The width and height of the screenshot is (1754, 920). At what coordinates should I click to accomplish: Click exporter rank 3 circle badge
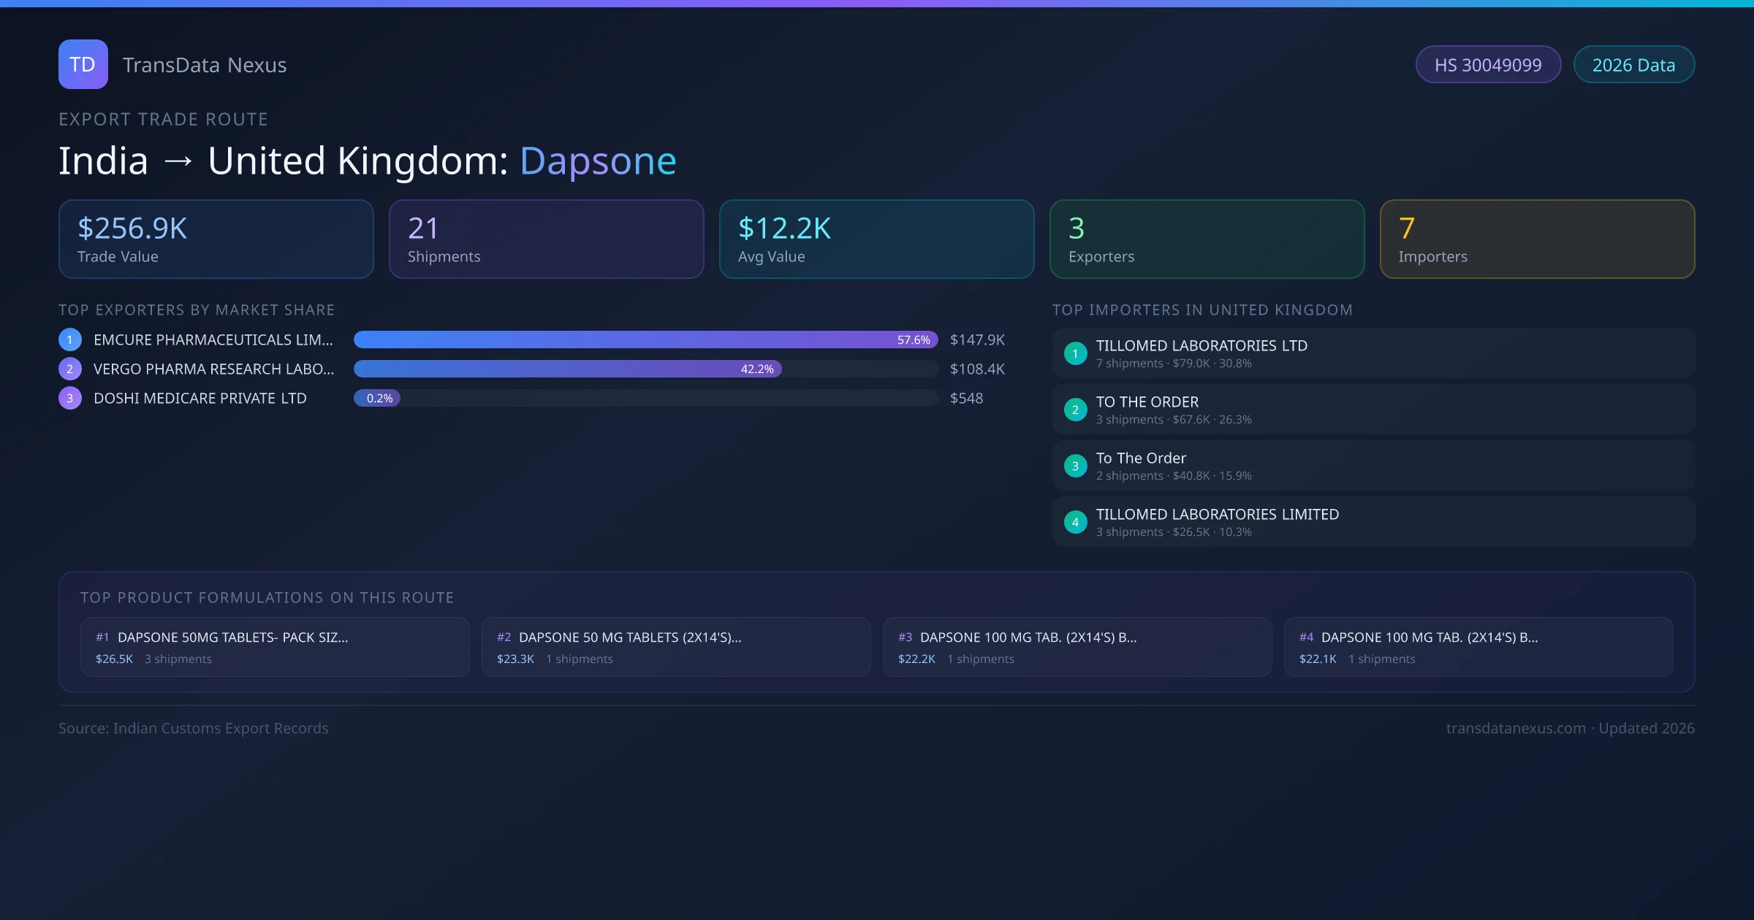[x=69, y=398]
